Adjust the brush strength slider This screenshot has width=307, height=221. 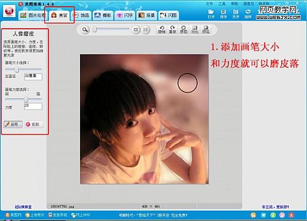point(23,100)
